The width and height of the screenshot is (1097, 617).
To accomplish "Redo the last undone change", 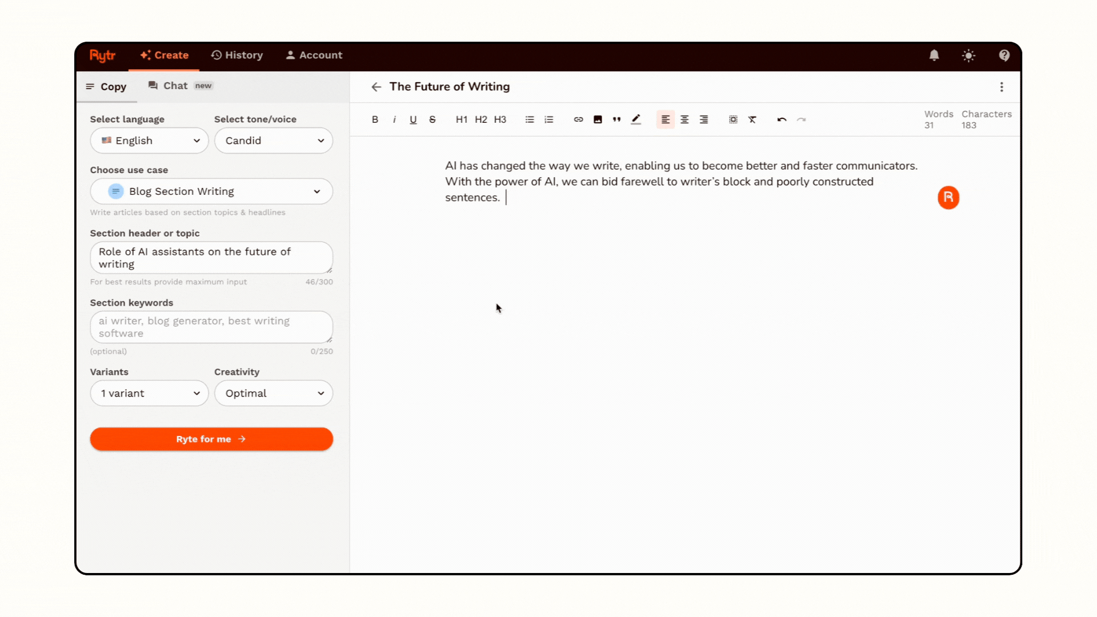I will pos(801,119).
